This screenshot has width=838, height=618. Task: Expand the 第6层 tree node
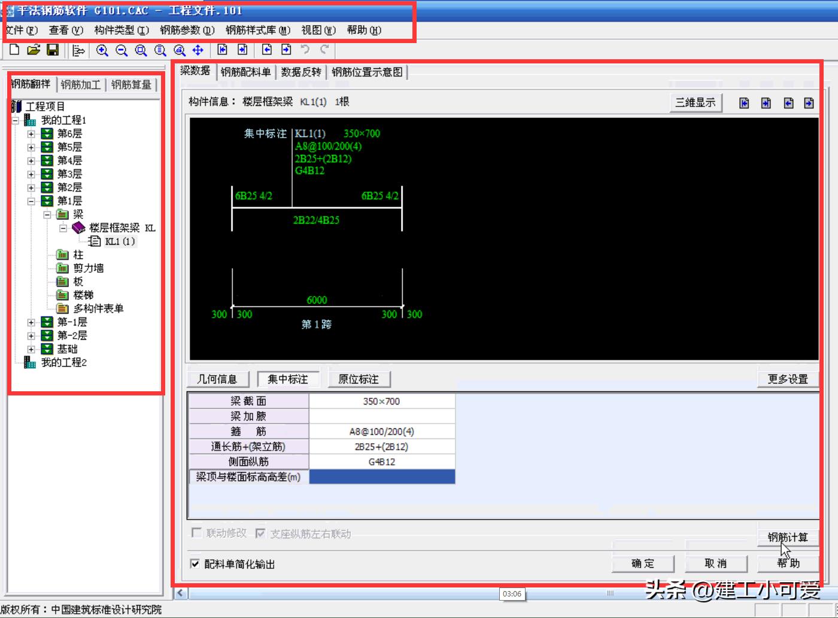click(31, 133)
